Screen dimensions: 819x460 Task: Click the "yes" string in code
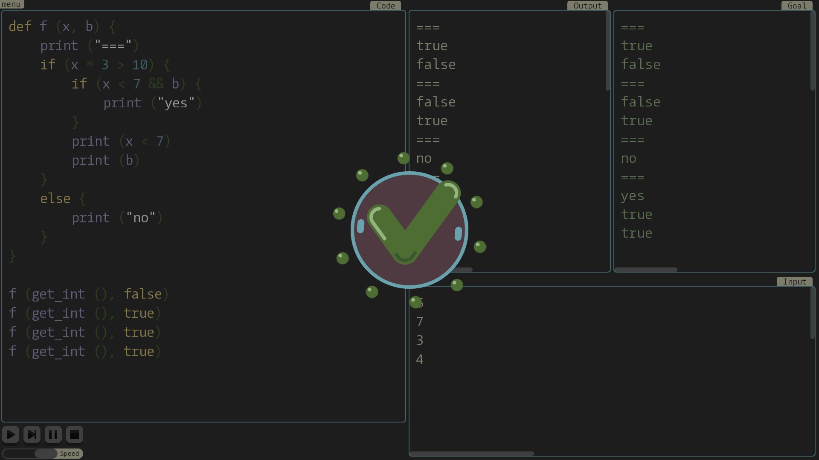(176, 103)
